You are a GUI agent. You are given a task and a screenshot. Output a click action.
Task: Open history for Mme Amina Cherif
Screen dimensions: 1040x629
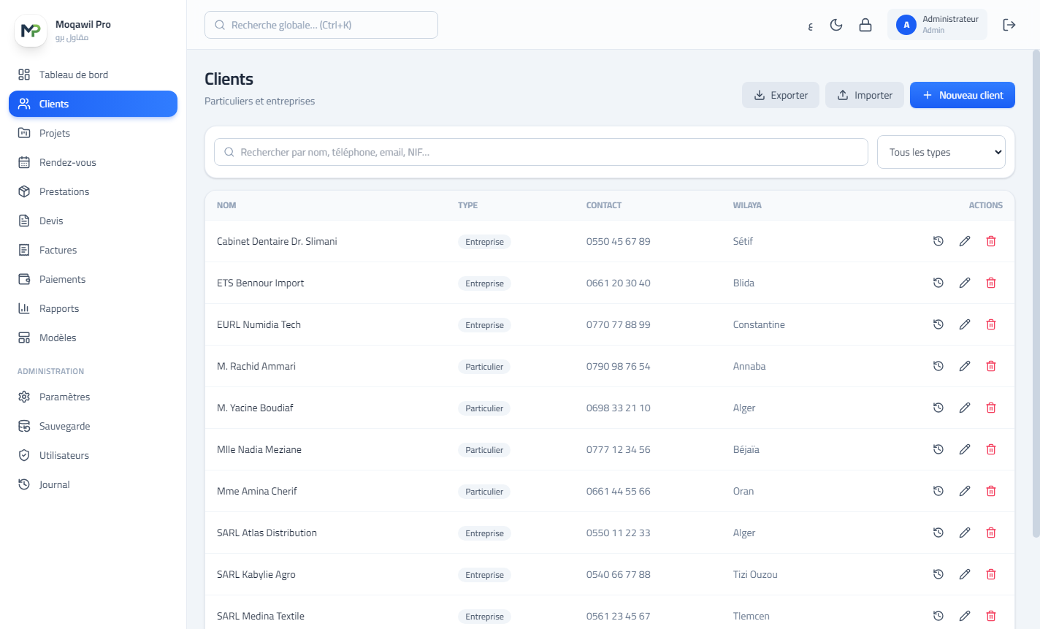pyautogui.click(x=938, y=491)
